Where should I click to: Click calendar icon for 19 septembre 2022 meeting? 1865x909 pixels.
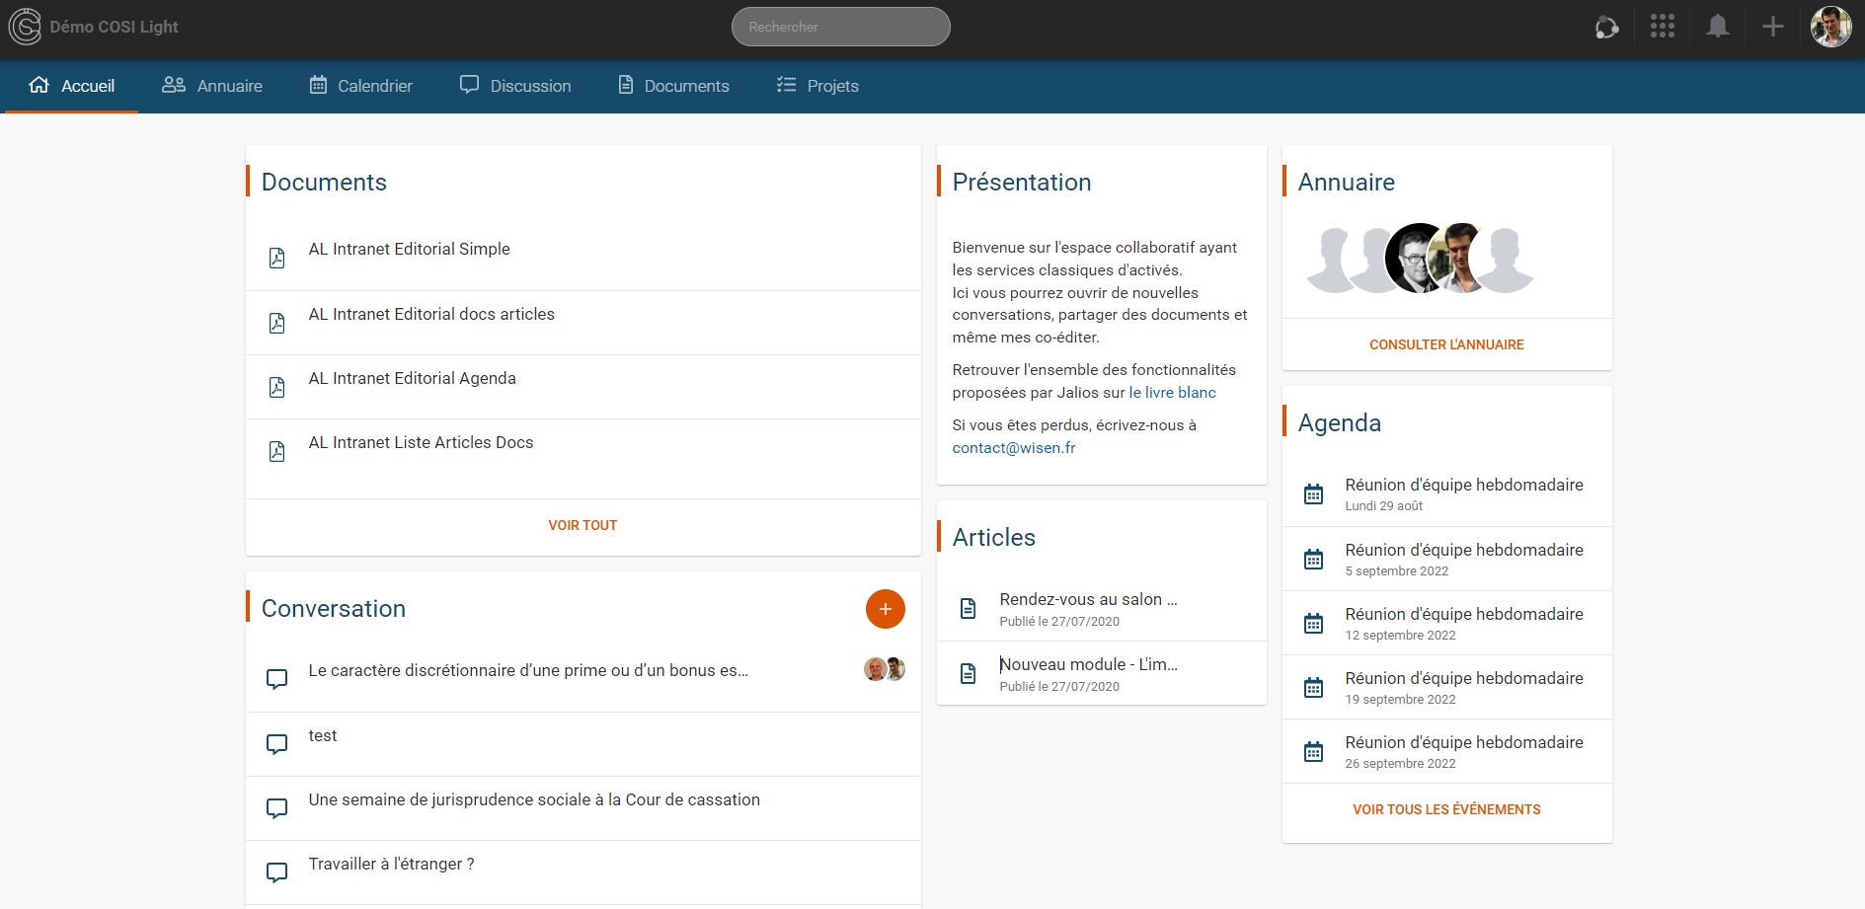1314,687
